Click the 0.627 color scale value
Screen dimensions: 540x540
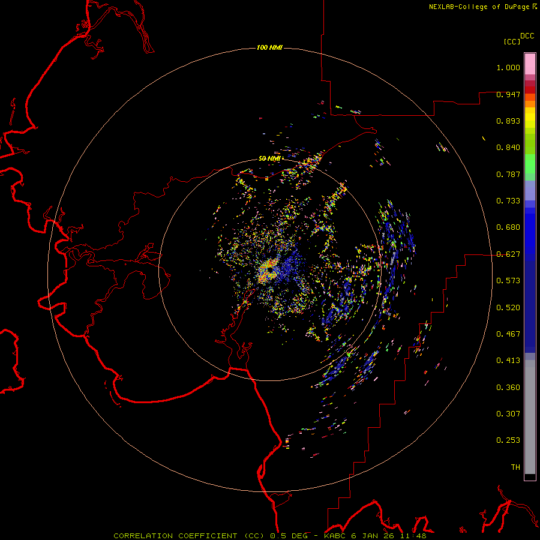[508, 254]
